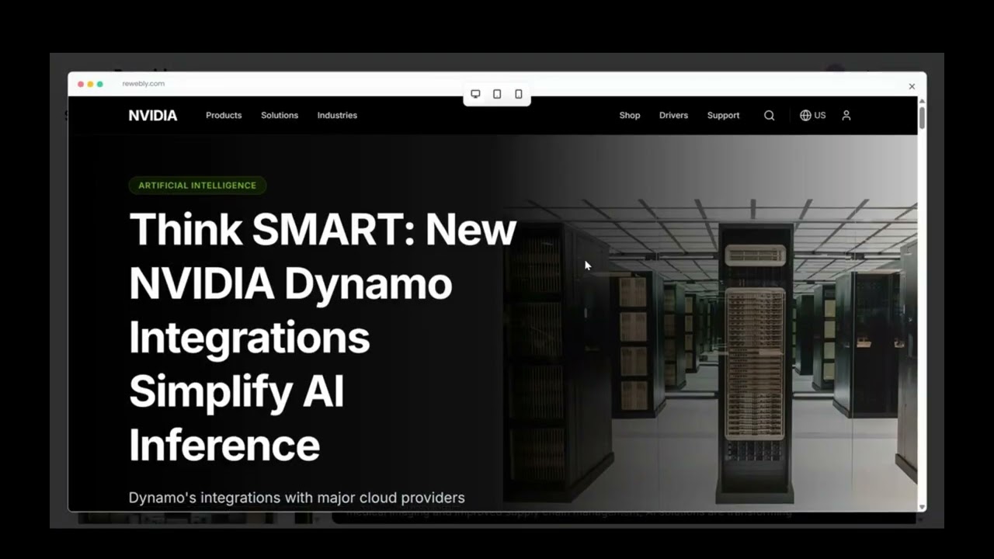This screenshot has height=559, width=994.
Task: Open the Support link
Action: click(723, 115)
